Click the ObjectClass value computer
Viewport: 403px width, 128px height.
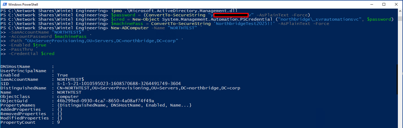tap(68, 97)
